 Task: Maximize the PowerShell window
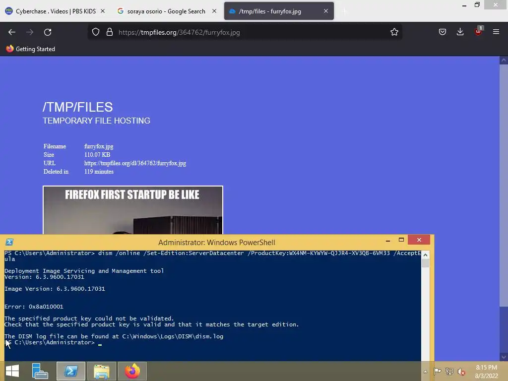[401, 240]
